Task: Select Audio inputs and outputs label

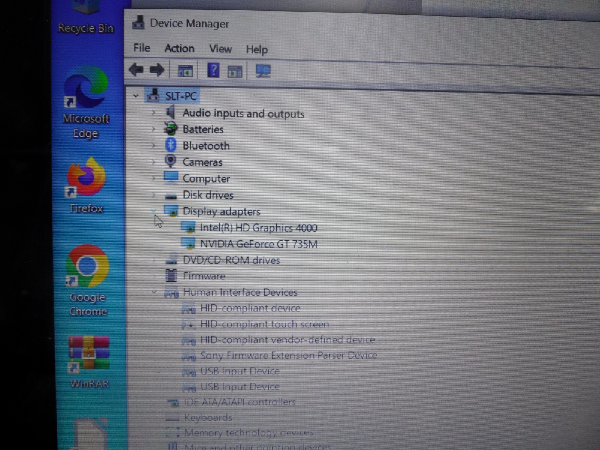Action: 243,114
